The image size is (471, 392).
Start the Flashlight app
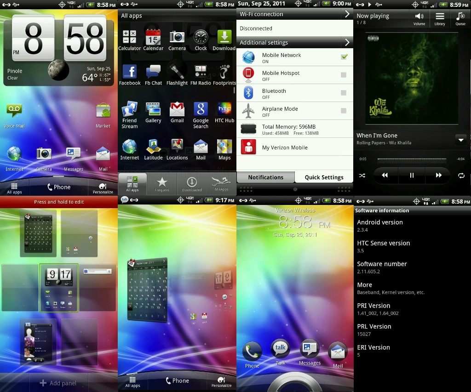pyautogui.click(x=177, y=75)
